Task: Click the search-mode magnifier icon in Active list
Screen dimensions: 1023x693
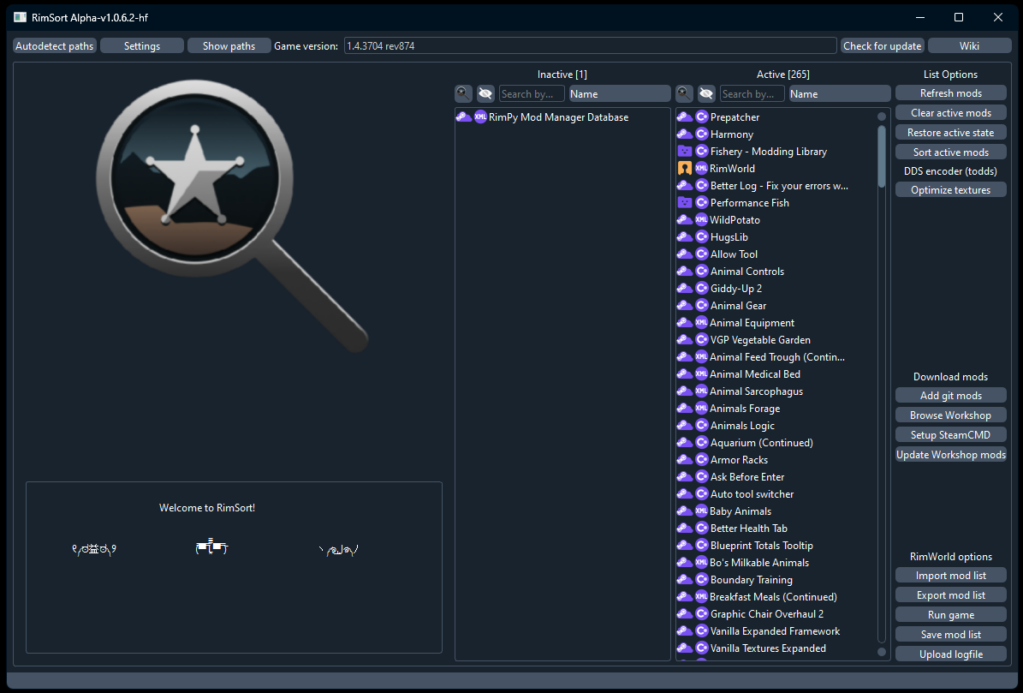Action: click(684, 94)
